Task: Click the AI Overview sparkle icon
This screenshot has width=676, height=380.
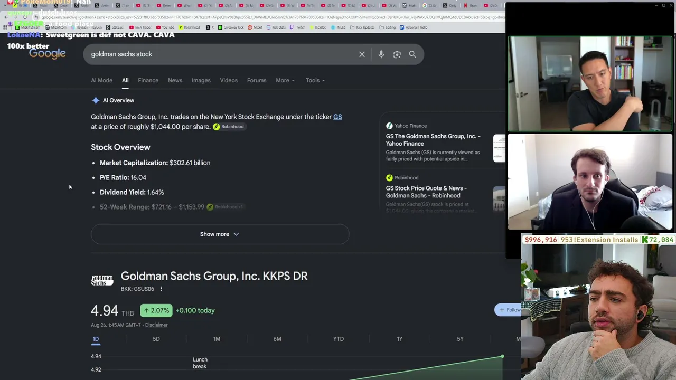Action: pos(96,100)
